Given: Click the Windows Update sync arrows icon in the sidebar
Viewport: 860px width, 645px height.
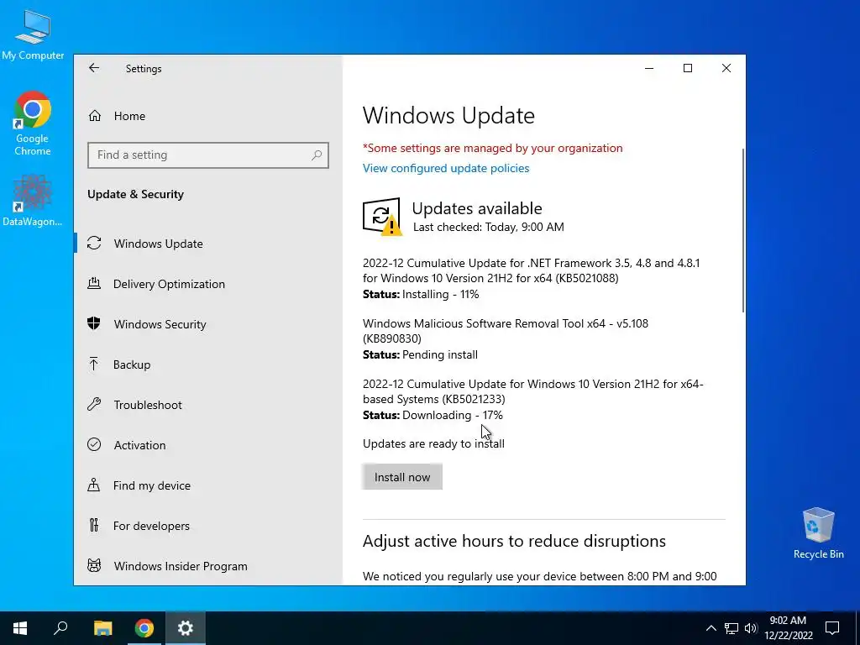Looking at the screenshot, I should pos(94,243).
